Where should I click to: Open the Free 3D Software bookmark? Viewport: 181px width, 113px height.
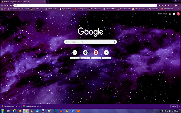coord(95,9)
